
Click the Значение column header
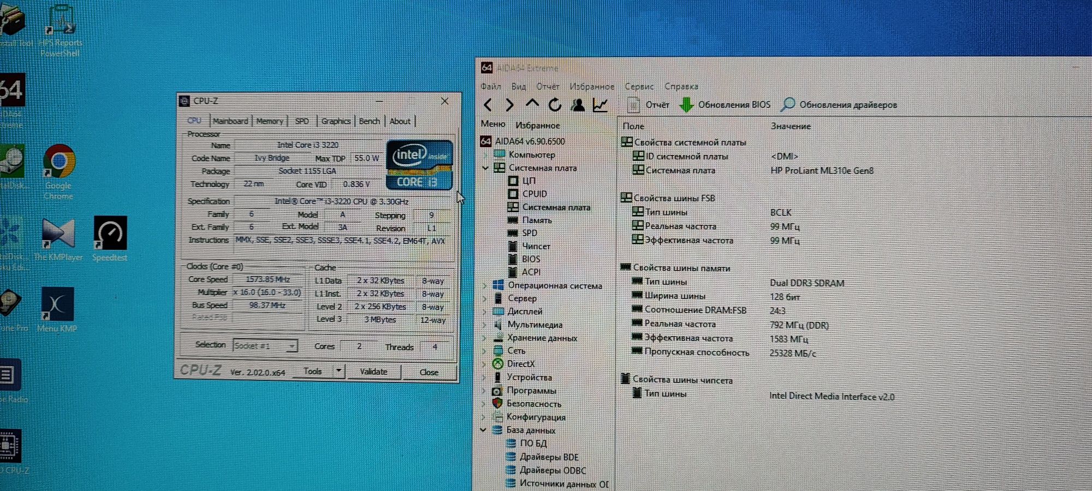click(791, 126)
